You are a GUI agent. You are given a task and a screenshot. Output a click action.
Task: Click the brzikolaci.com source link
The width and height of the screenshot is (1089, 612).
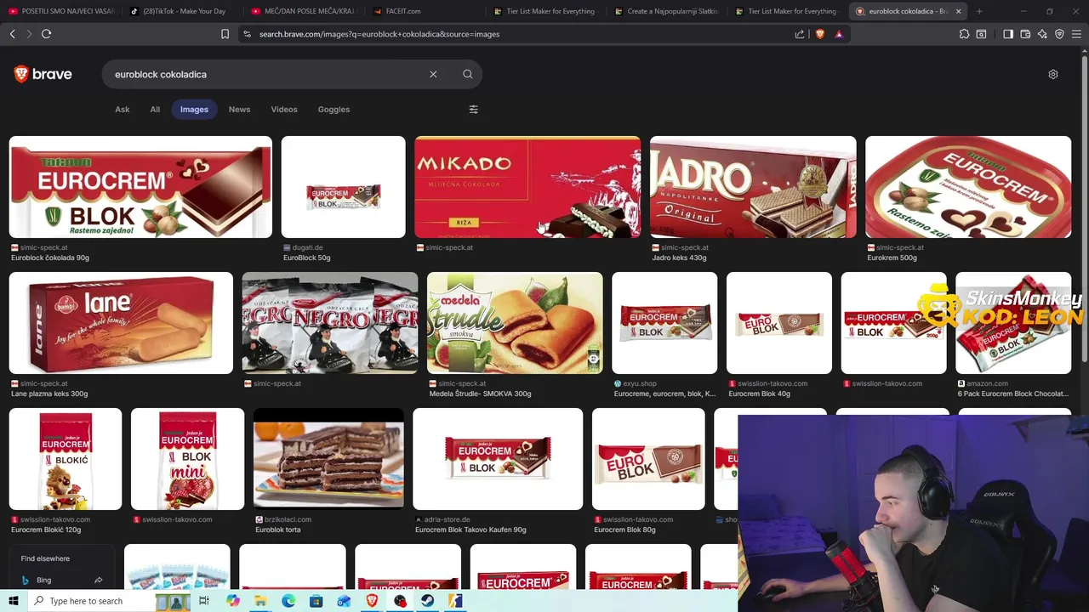tap(288, 519)
